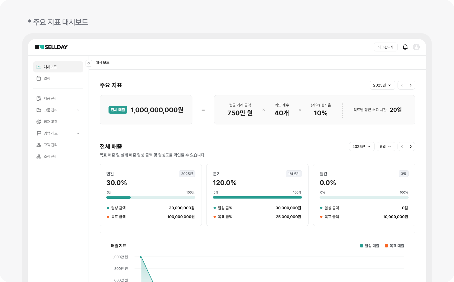Click the 2025년 tag on 연간 card
Viewport: 454px width, 282px height.
tap(187, 174)
